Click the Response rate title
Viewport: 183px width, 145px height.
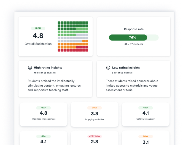coord(134,29)
